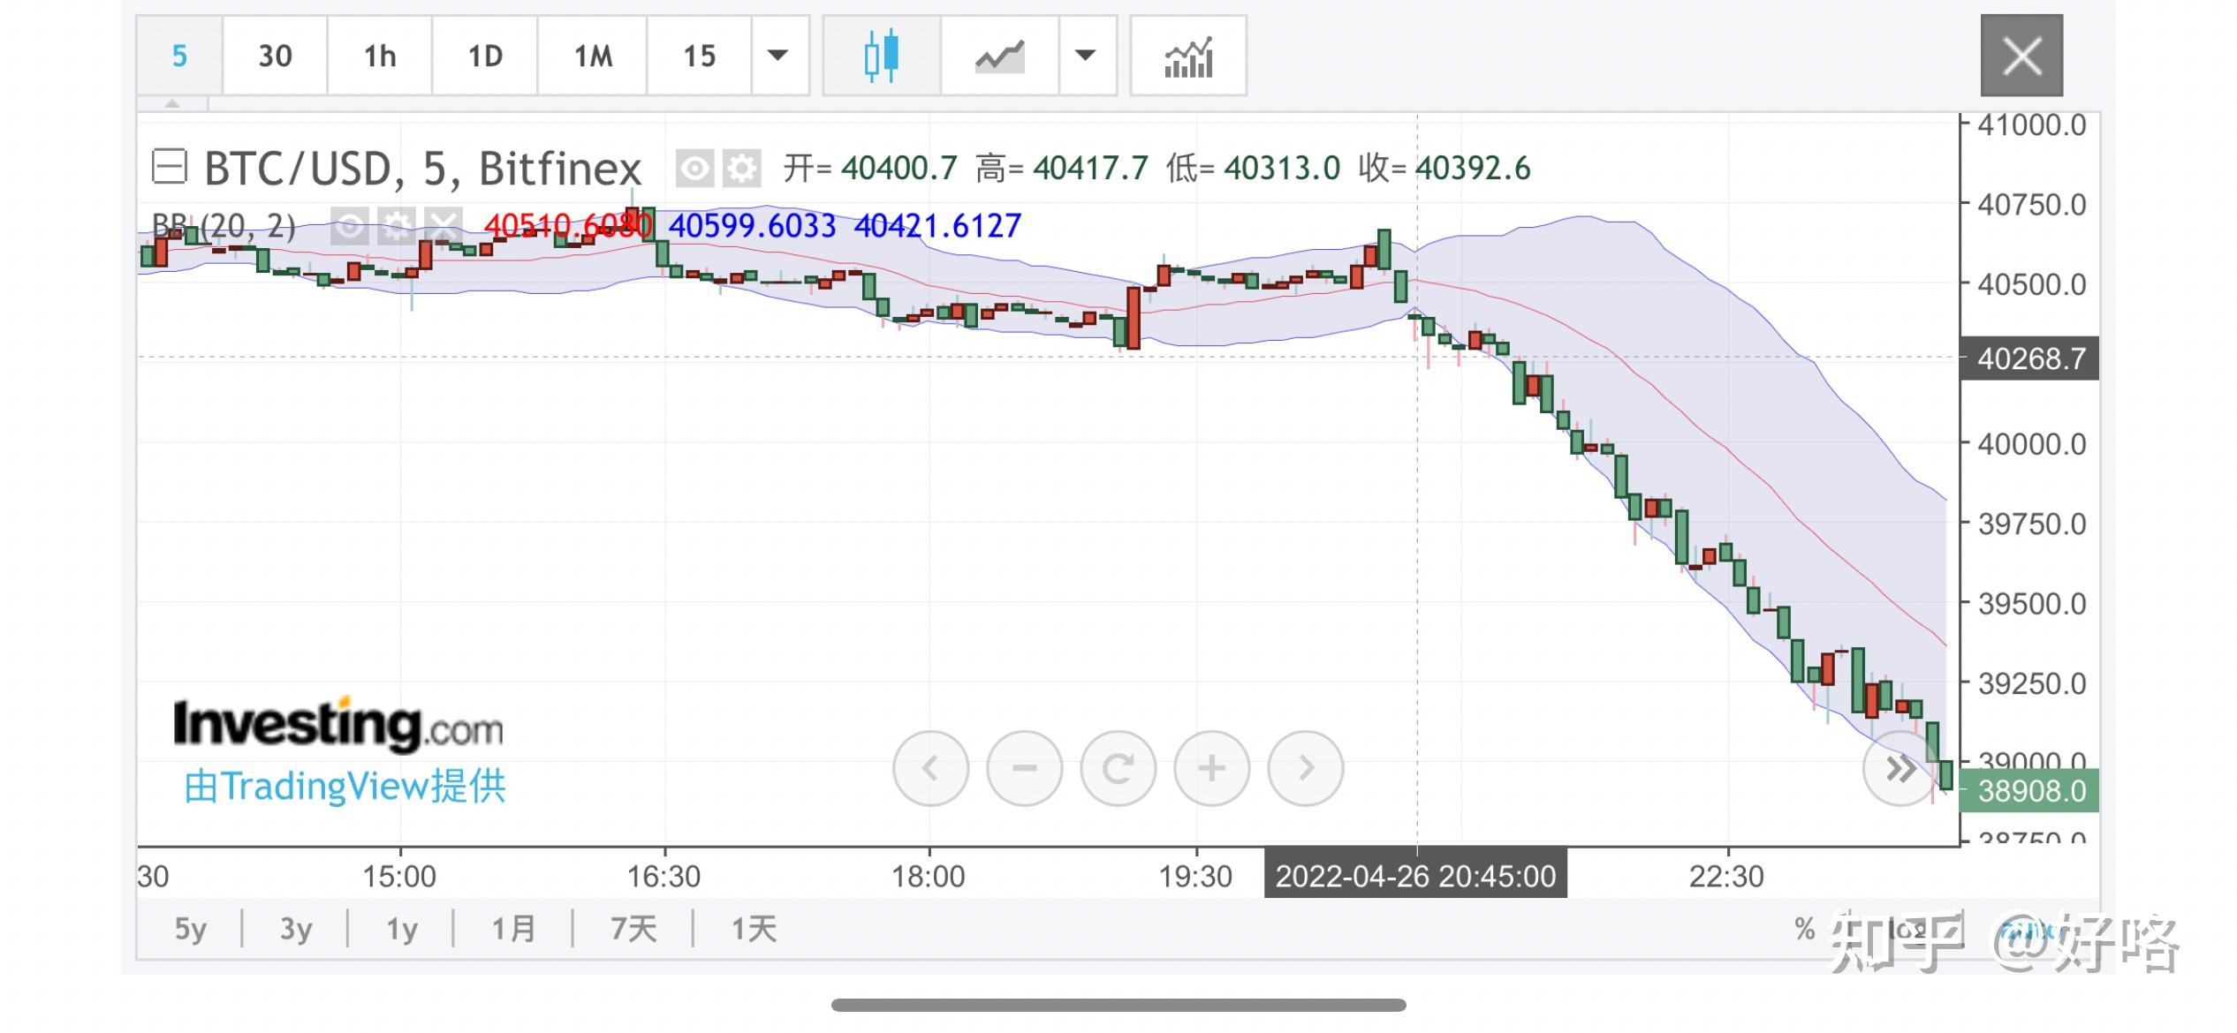Open the Investing.com logo link

(337, 725)
